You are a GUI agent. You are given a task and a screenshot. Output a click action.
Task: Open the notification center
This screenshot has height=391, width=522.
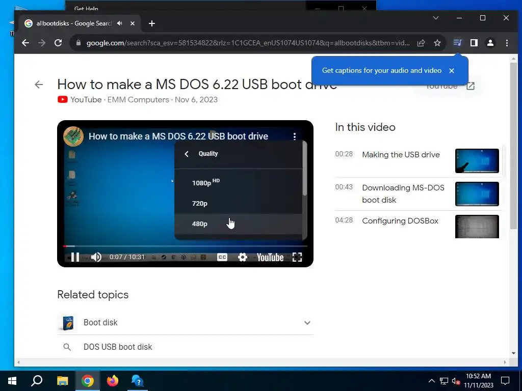point(505,381)
